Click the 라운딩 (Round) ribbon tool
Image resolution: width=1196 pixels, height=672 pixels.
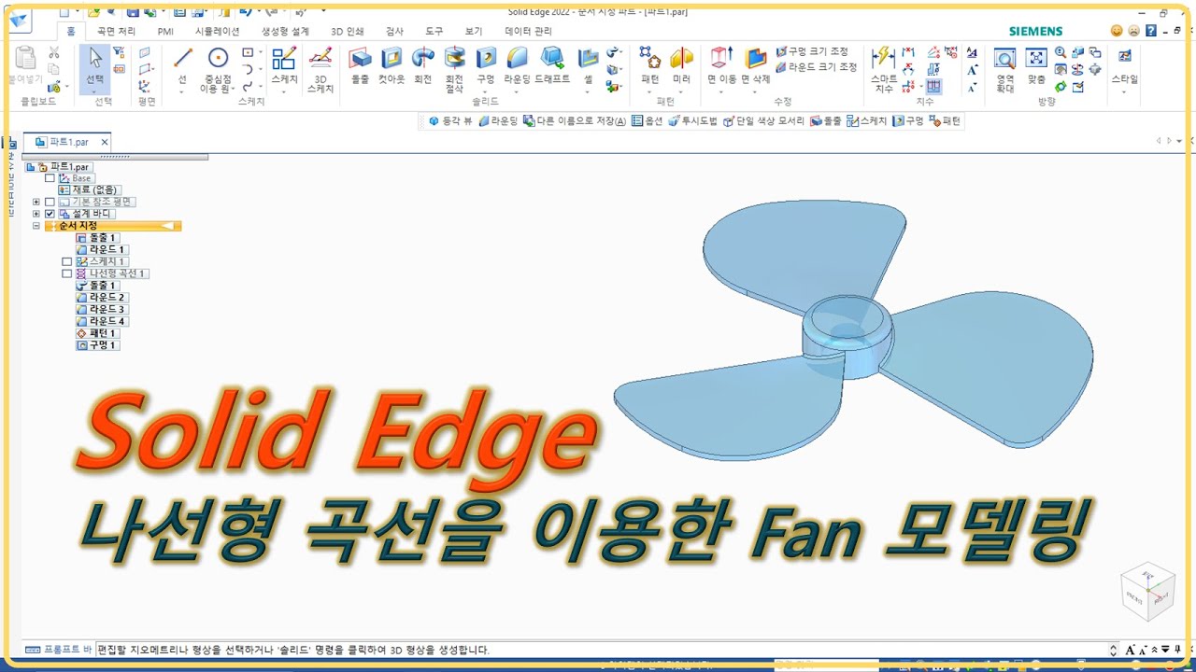pyautogui.click(x=517, y=65)
